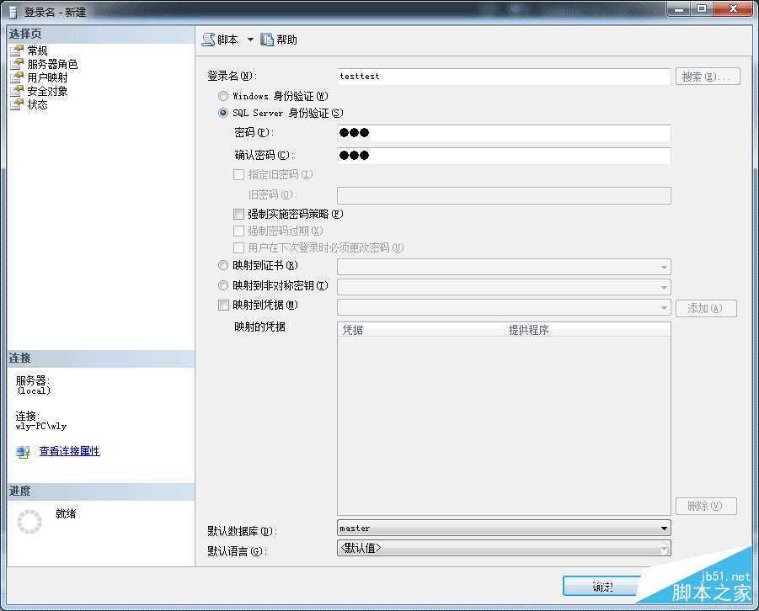Select Windows 身份验证 radio button
Viewport: 759px width, 611px height.
(223, 96)
